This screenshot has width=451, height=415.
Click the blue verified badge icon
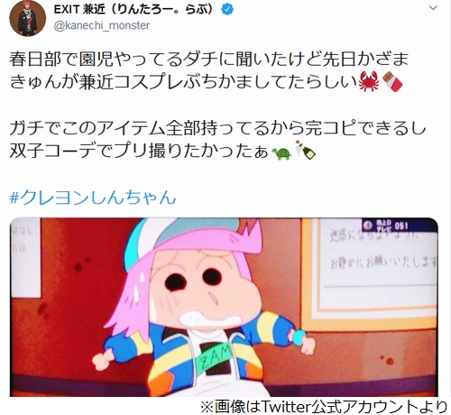click(x=227, y=10)
